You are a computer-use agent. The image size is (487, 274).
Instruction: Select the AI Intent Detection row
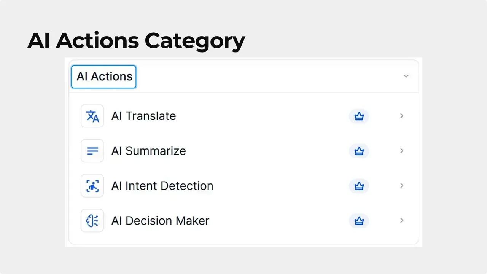pyautogui.click(x=162, y=186)
